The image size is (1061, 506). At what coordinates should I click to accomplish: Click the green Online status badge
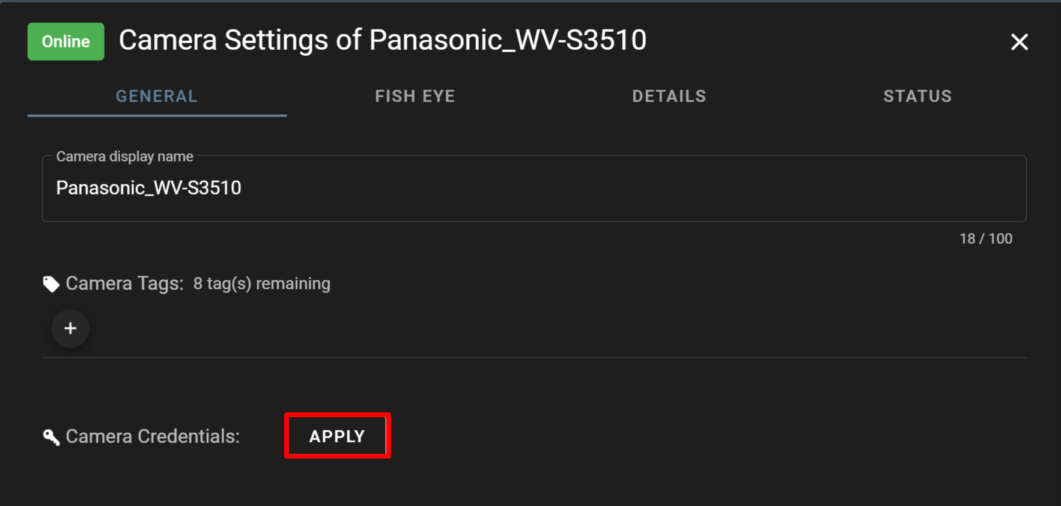[65, 41]
